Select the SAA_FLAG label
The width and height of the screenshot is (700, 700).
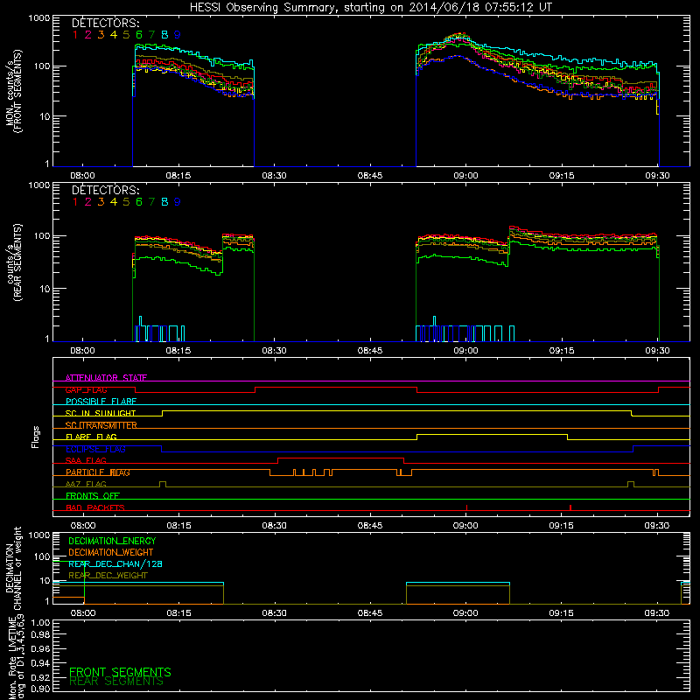coord(86,461)
